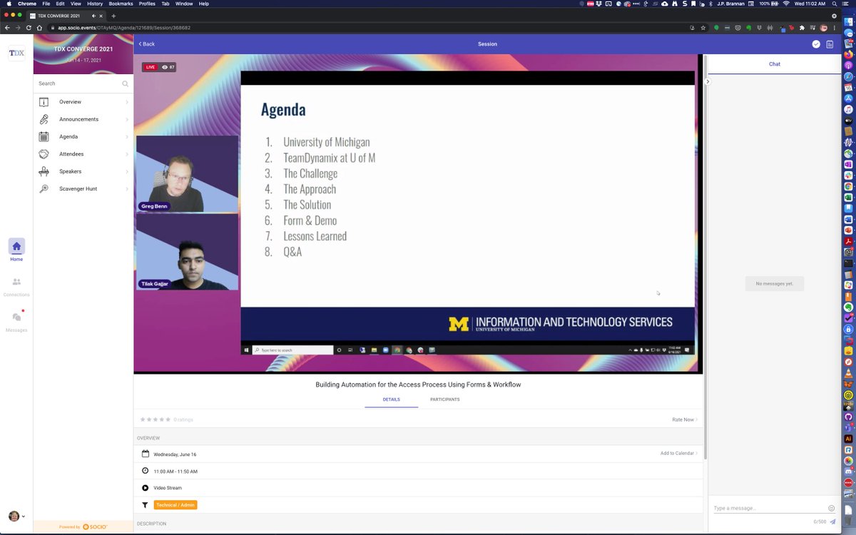The width and height of the screenshot is (856, 535).
Task: Go Back from the session page
Action: [x=147, y=44]
